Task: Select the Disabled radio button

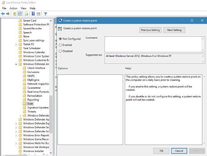Action: [60, 51]
